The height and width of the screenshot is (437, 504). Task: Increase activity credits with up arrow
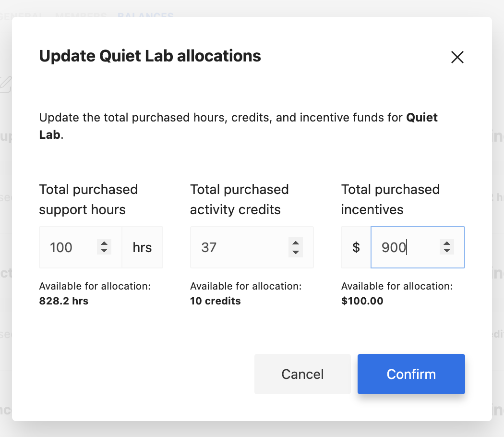(x=295, y=243)
